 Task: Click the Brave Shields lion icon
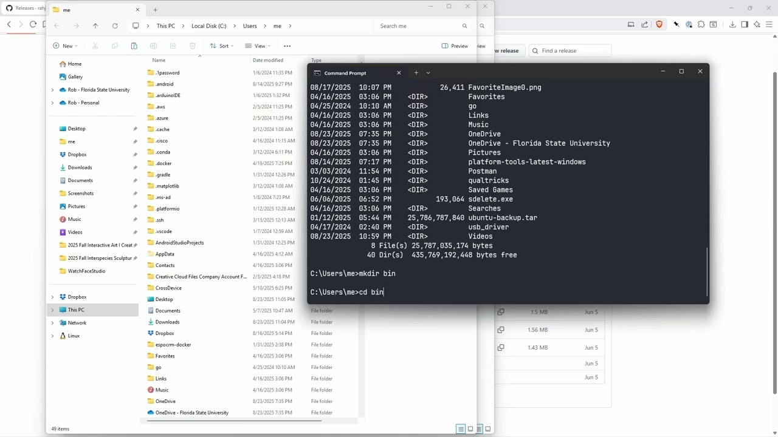pyautogui.click(x=659, y=24)
